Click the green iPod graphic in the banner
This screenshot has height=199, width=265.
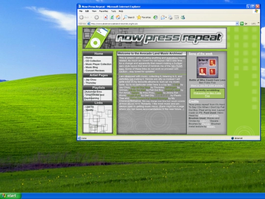[98, 38]
